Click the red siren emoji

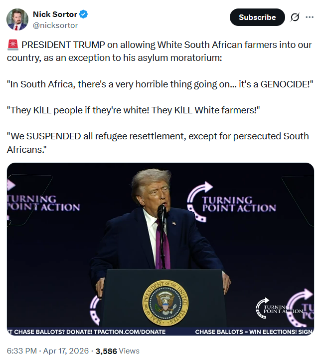(12, 45)
